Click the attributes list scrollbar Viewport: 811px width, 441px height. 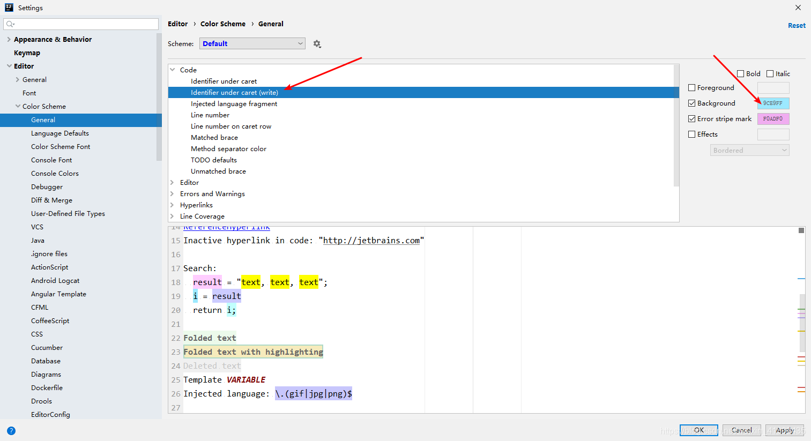(x=676, y=126)
